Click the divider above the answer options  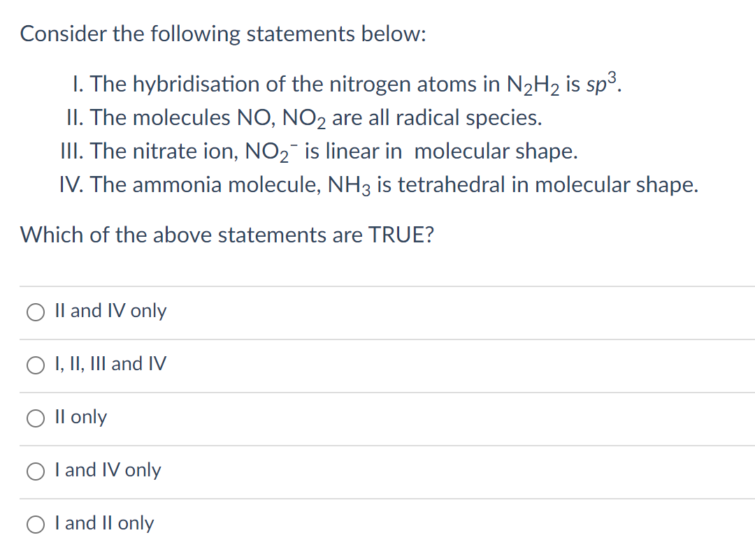click(x=377, y=285)
